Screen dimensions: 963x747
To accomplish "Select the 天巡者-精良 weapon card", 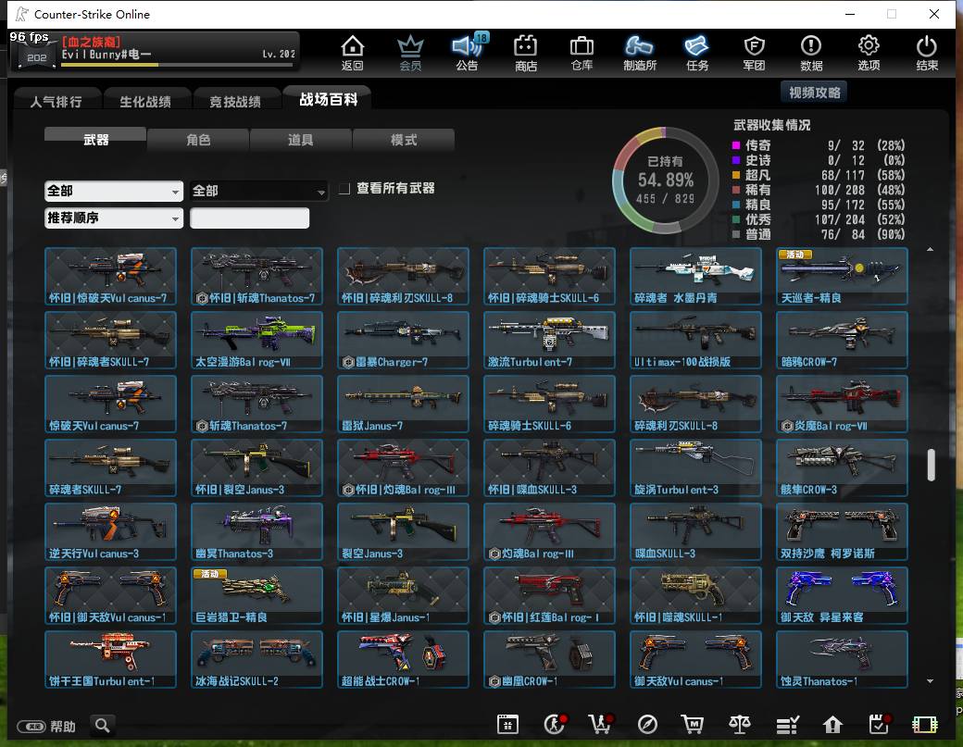I will pyautogui.click(x=842, y=276).
